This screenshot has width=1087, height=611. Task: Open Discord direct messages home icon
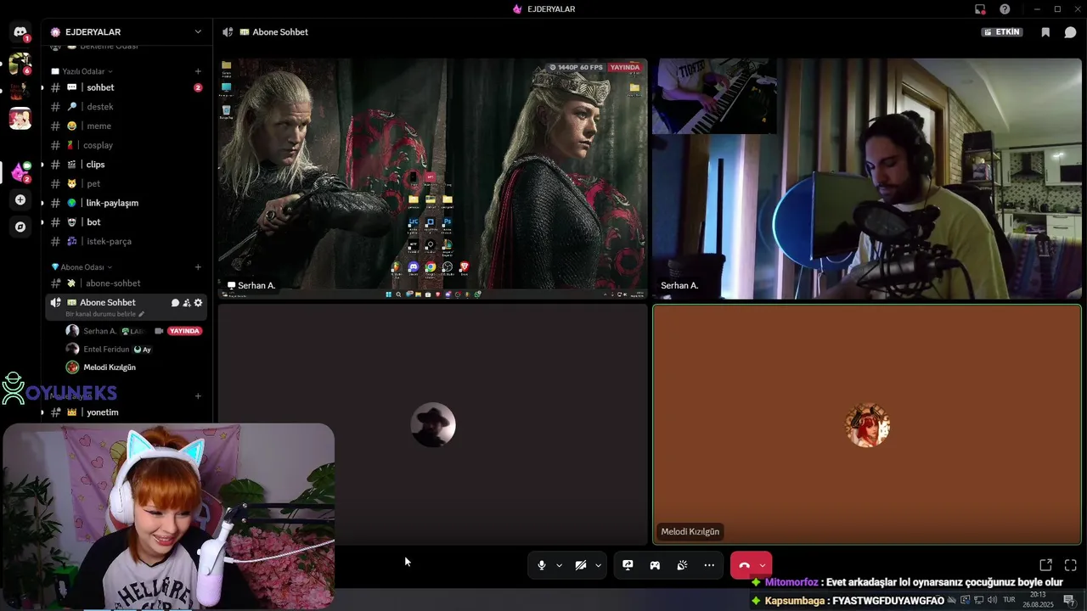pyautogui.click(x=20, y=32)
